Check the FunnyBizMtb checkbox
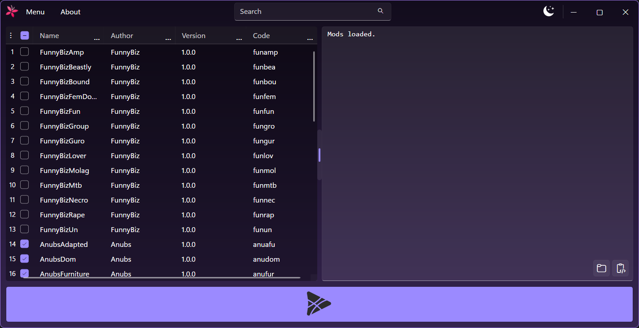Screen dimensions: 639x328 point(25,185)
